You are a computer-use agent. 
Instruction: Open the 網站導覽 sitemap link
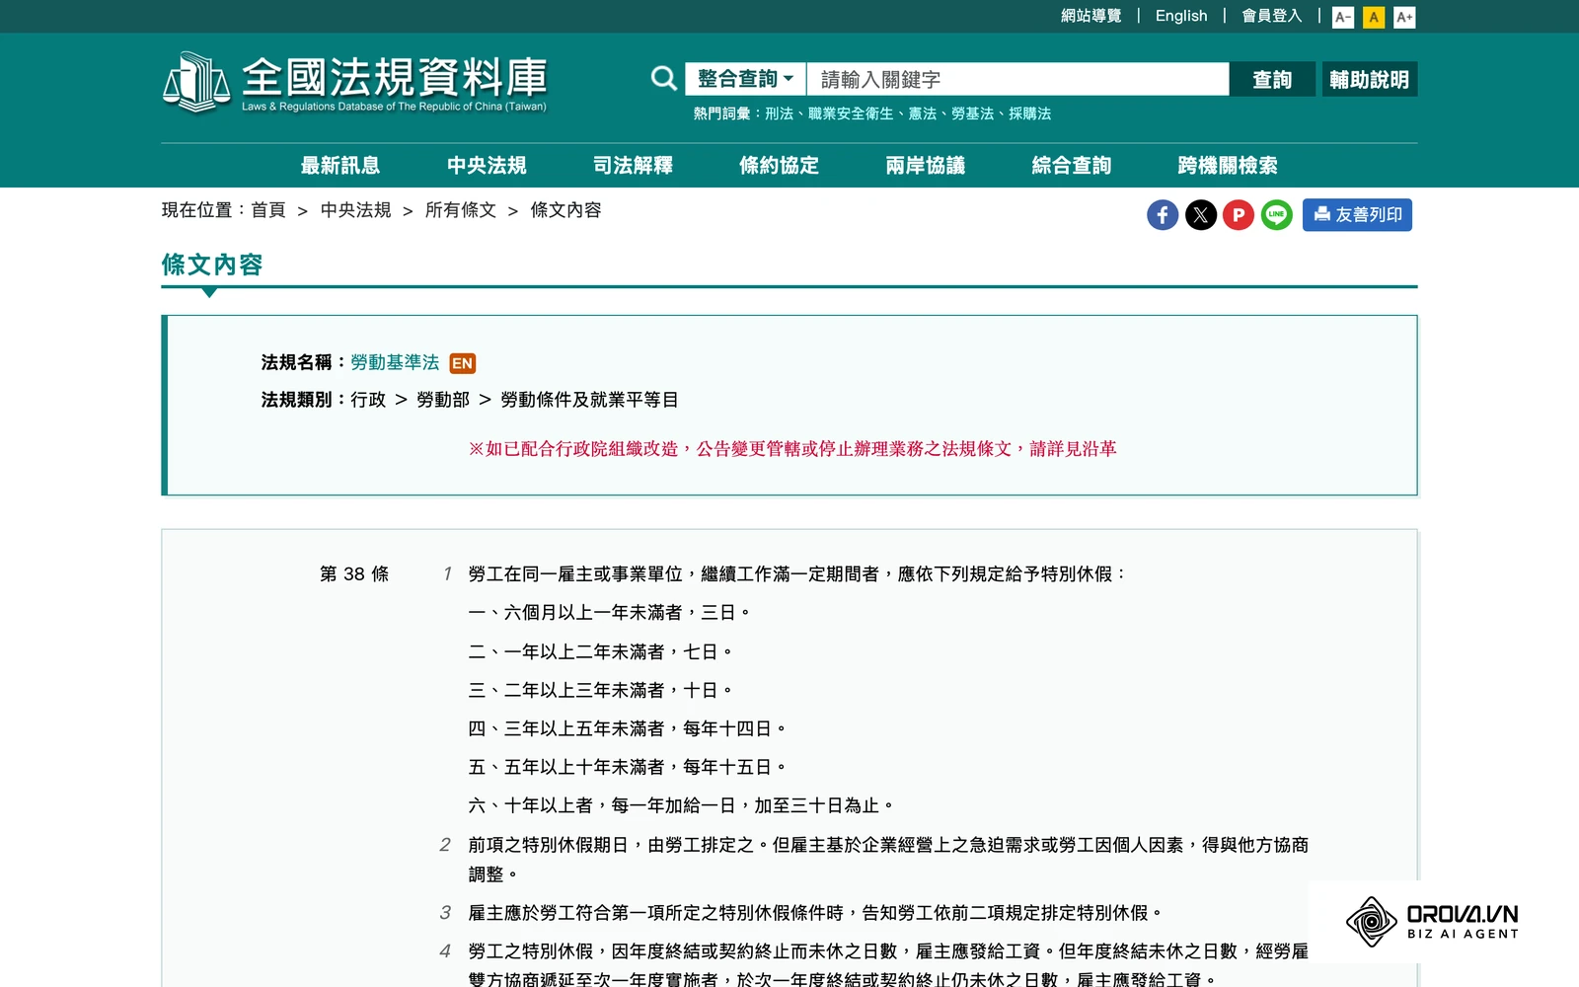(1091, 16)
